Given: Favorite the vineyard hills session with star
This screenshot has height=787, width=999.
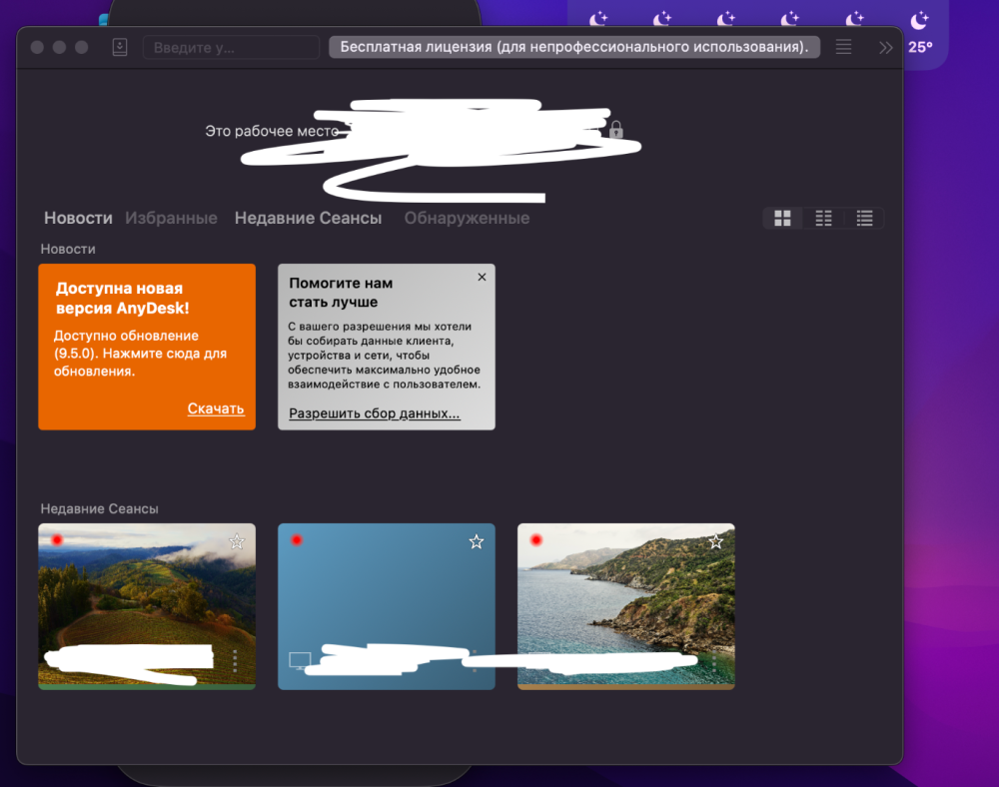Looking at the screenshot, I should [x=237, y=542].
